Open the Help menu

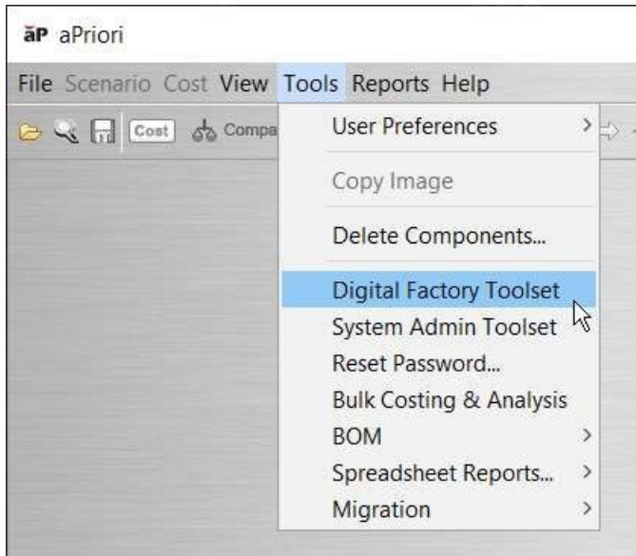coord(464,84)
